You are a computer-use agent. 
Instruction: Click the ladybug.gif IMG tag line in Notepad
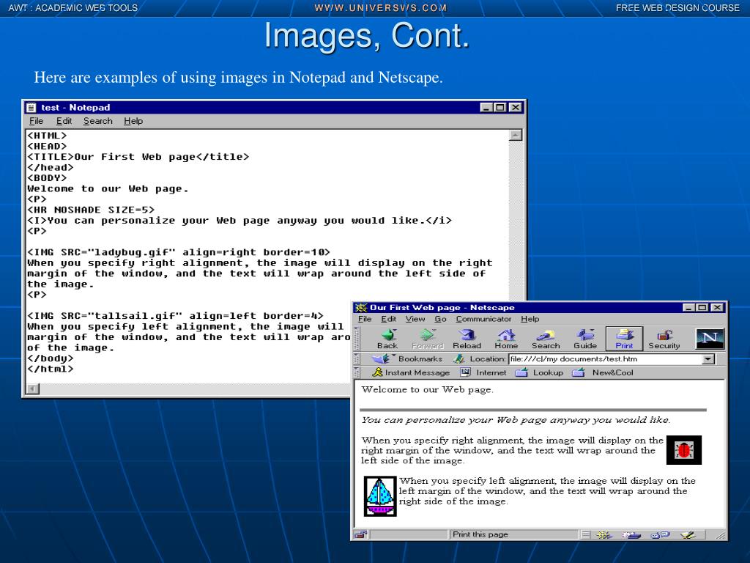coord(179,252)
